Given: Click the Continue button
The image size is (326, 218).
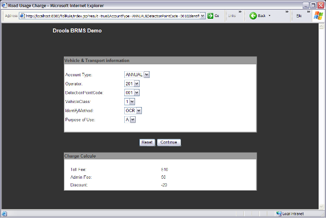Looking at the screenshot, I should coord(169,142).
